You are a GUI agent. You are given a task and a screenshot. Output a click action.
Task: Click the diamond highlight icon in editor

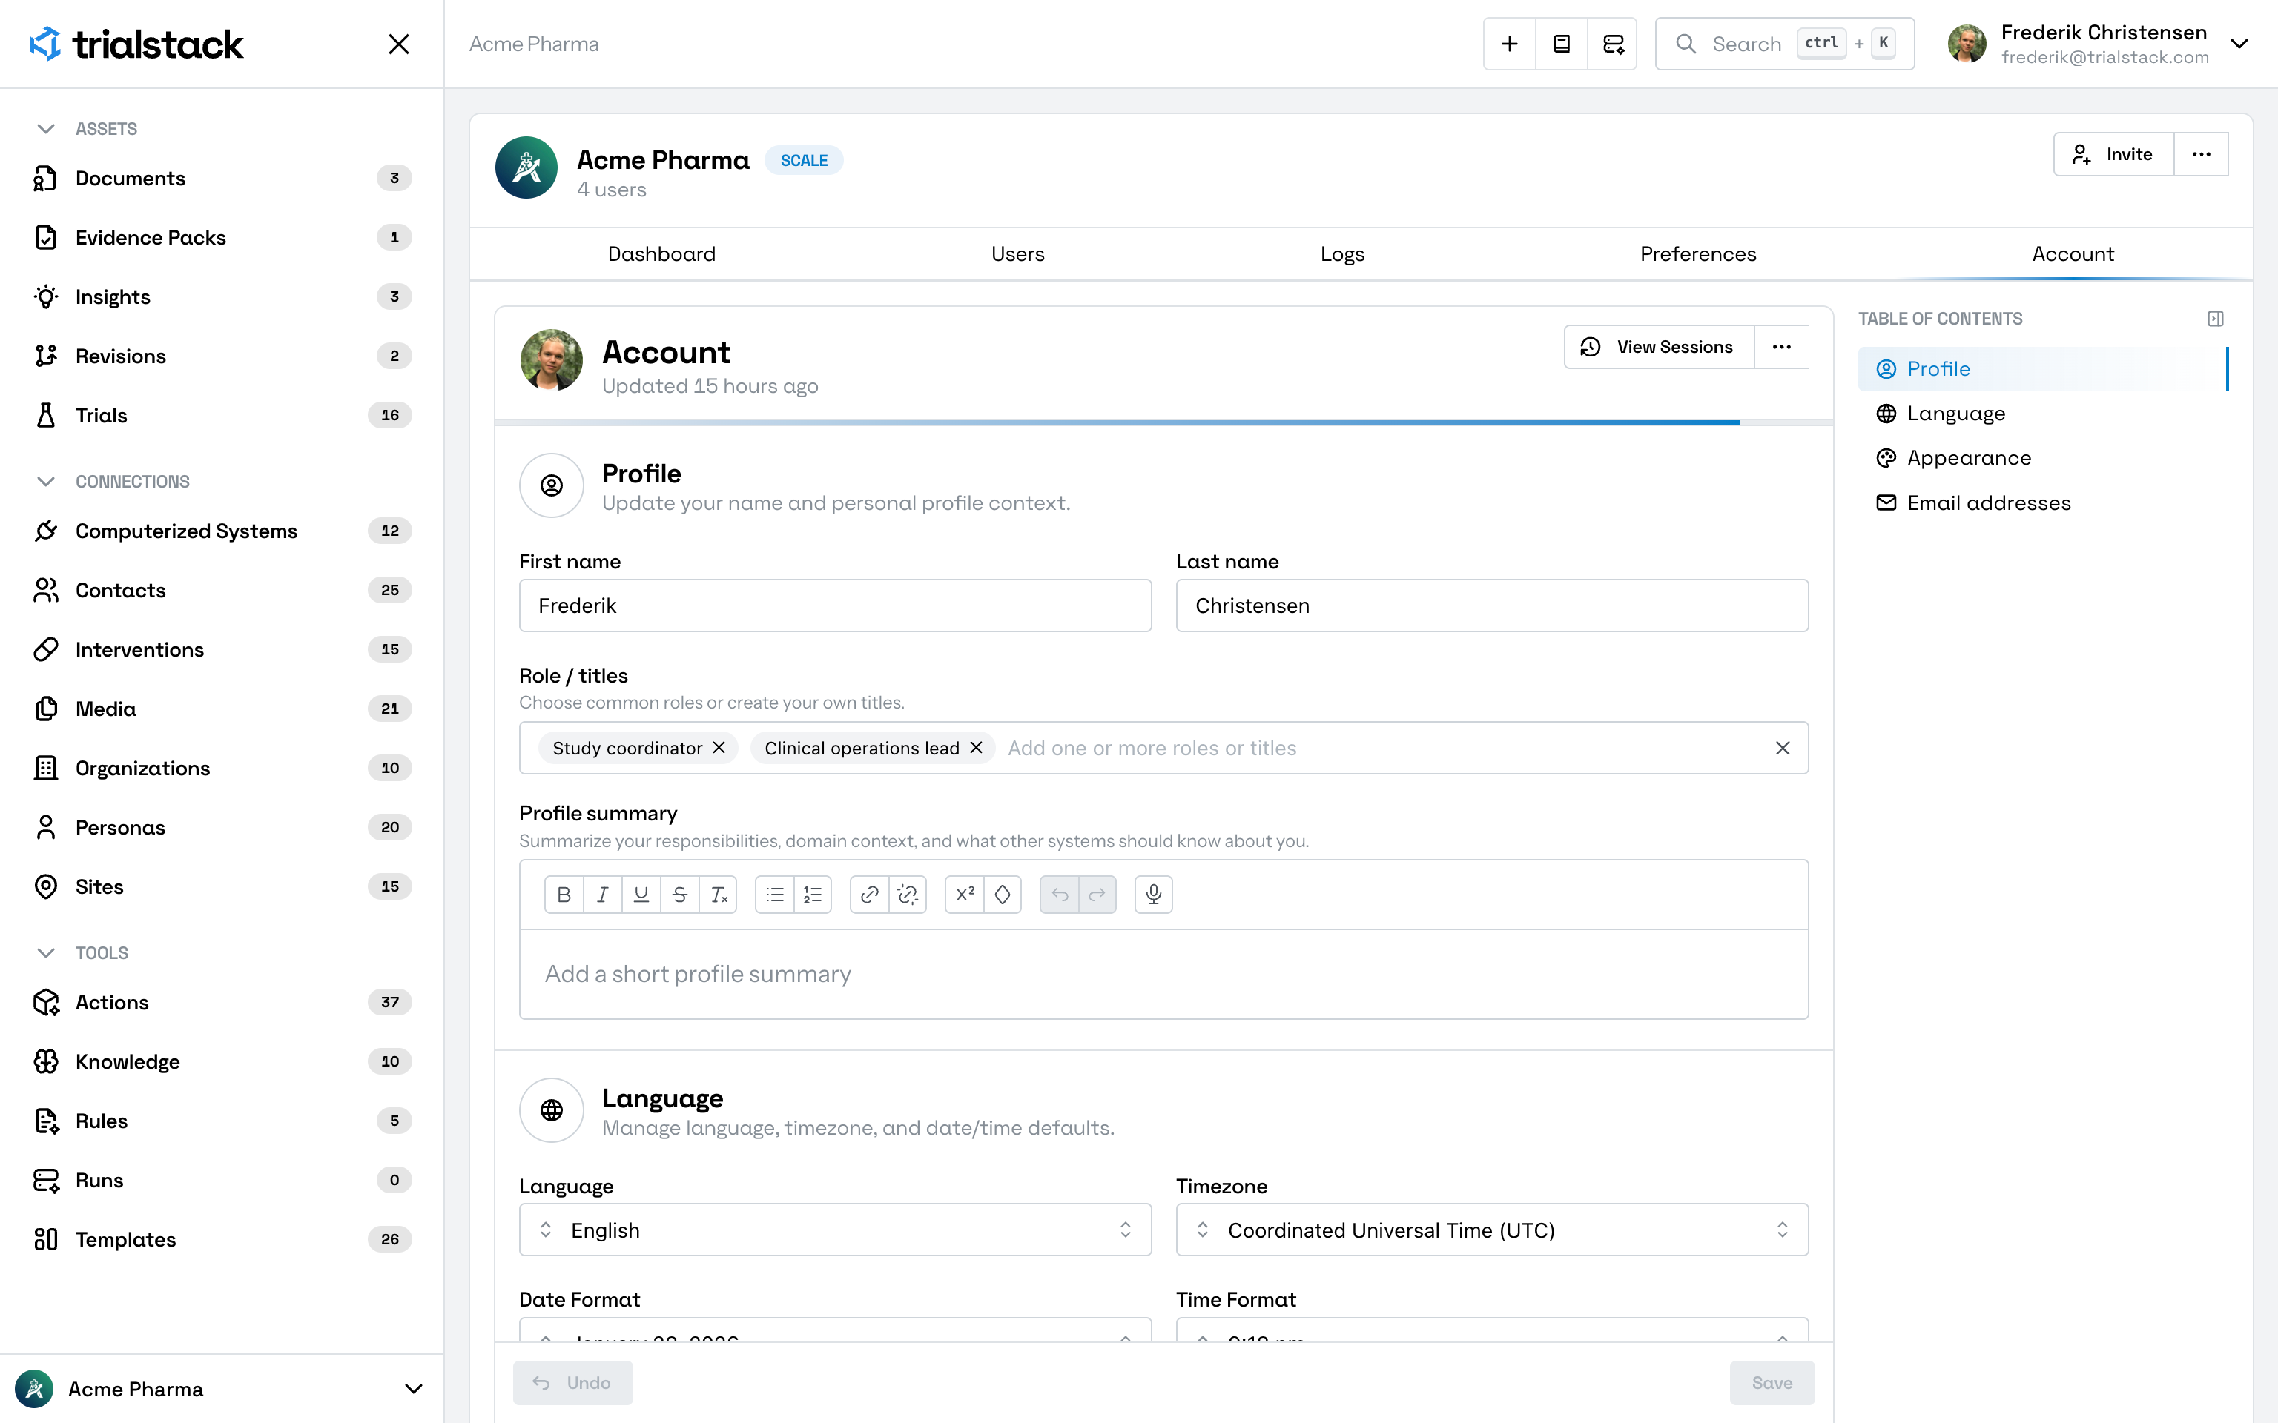coord(1003,894)
